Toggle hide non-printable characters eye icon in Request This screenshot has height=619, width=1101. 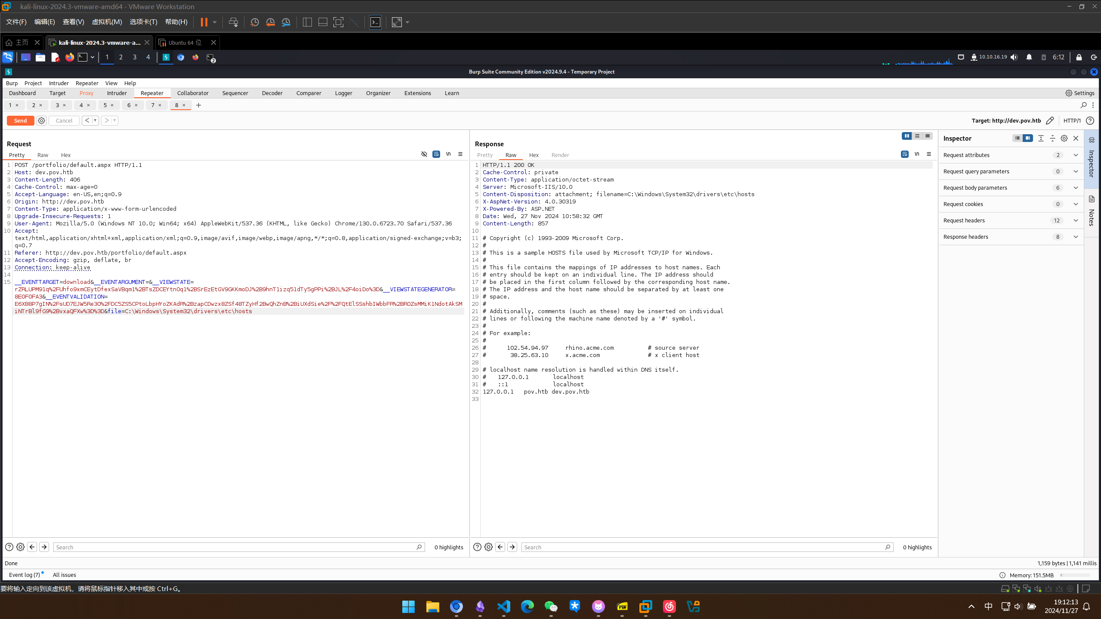(424, 154)
